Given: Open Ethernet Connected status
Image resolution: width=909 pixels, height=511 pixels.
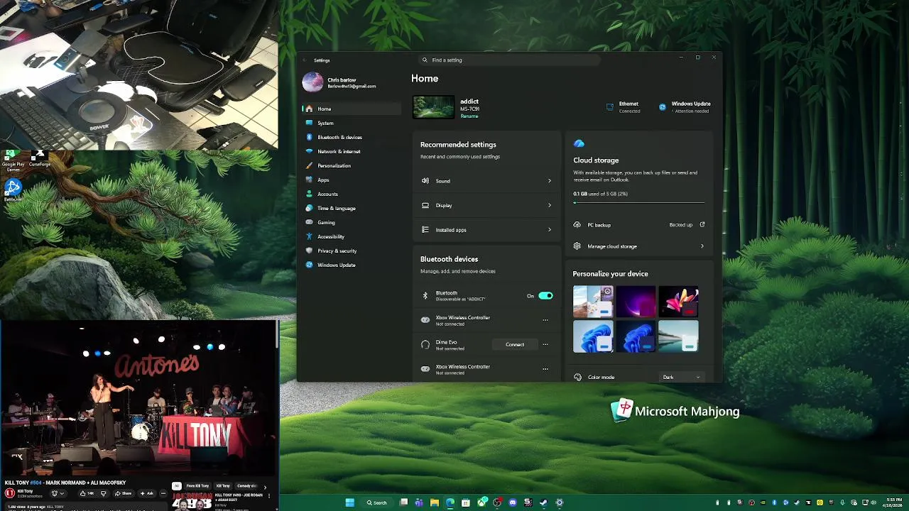Looking at the screenshot, I should [x=623, y=107].
